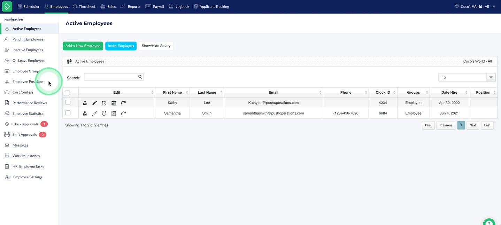The image size is (501, 225).
Task: Open the Sales tab
Action: 108,7
